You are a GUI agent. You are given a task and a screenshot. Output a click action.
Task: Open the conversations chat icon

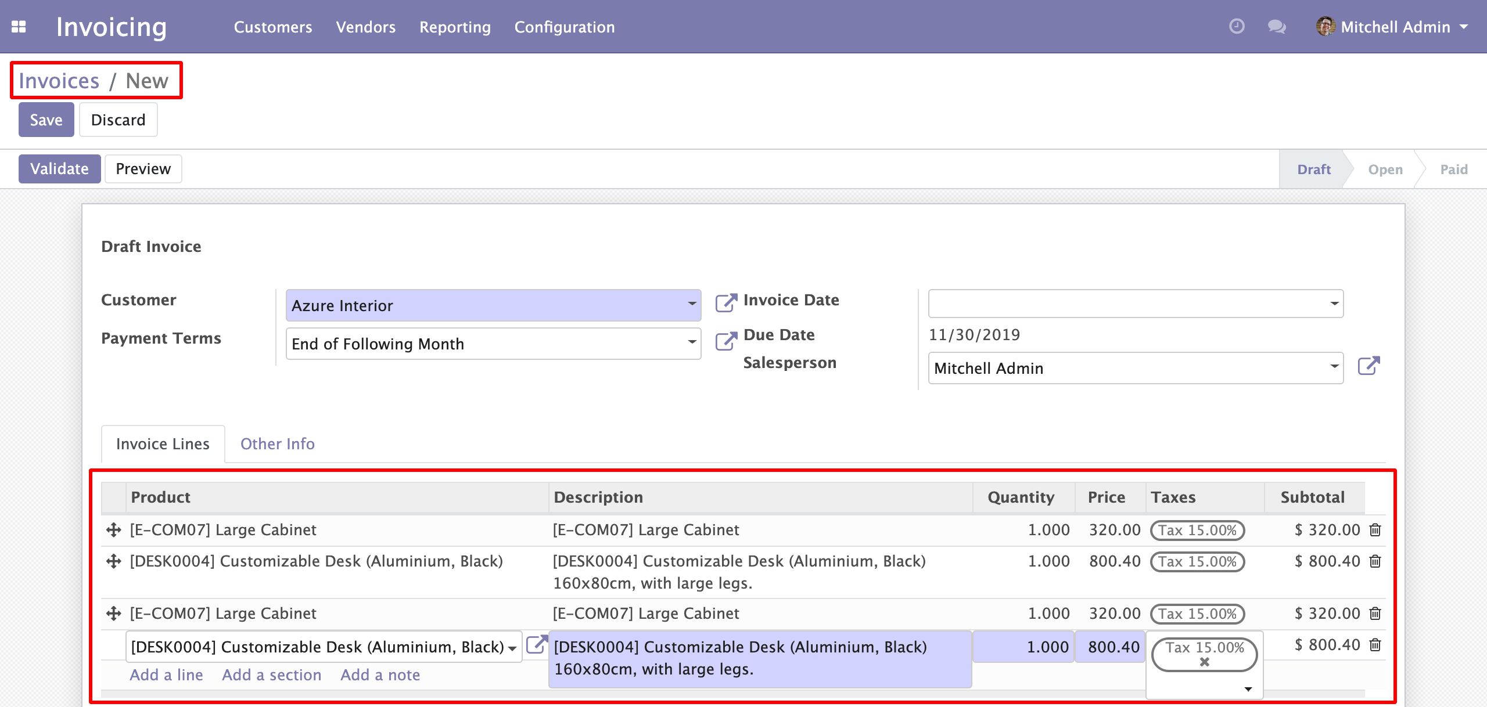coord(1277,27)
